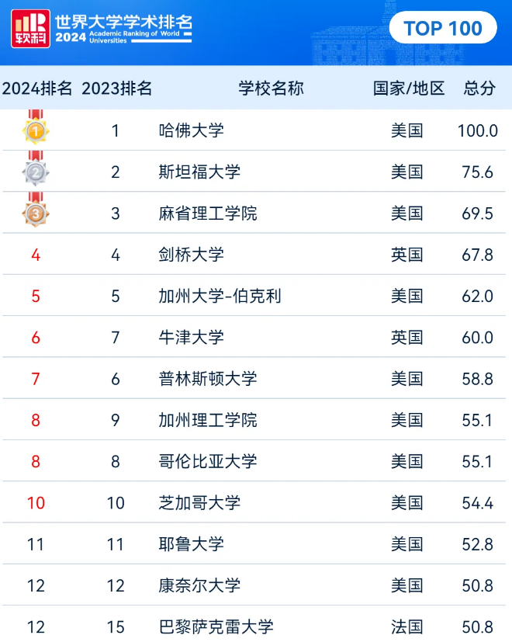
Task: Select the 剑桥大学 row name
Action: (x=192, y=255)
